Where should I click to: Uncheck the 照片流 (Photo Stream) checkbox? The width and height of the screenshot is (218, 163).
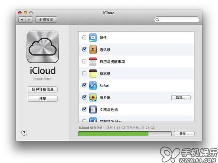(84, 97)
